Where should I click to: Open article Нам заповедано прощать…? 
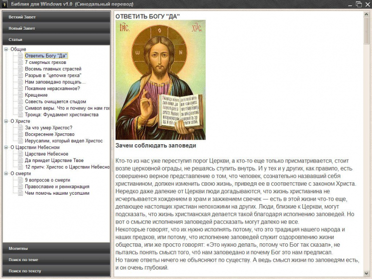(55, 82)
